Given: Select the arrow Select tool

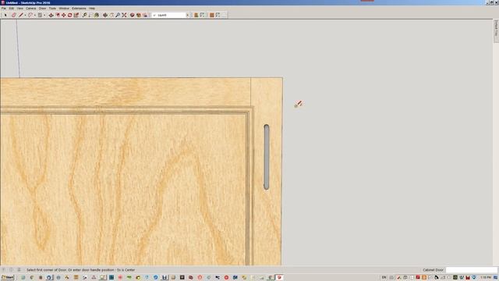Looking at the screenshot, I should pyautogui.click(x=5, y=15).
